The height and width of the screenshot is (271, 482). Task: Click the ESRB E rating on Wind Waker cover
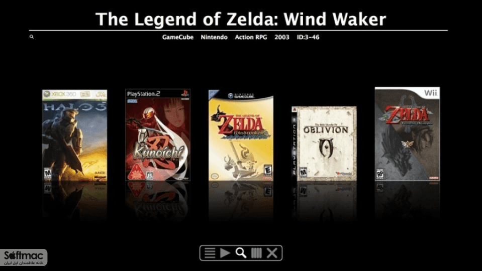268,170
